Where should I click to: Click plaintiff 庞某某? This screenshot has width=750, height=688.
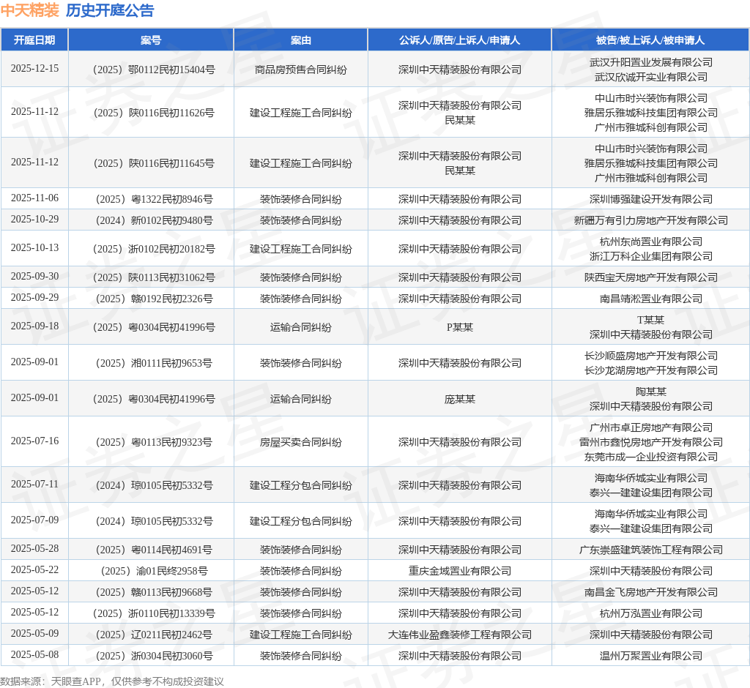tap(460, 399)
